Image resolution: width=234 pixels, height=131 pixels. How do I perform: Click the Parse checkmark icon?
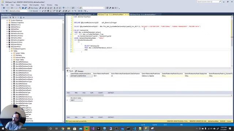point(43,11)
